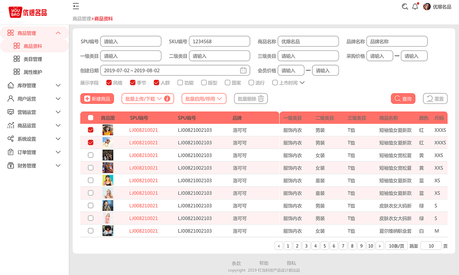459x275 pixels.
Task: Open the 财务管理 menu
Action: pos(34,165)
